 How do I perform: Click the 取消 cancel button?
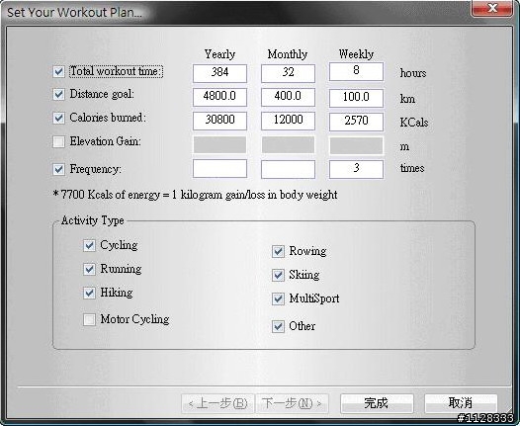coord(461,403)
